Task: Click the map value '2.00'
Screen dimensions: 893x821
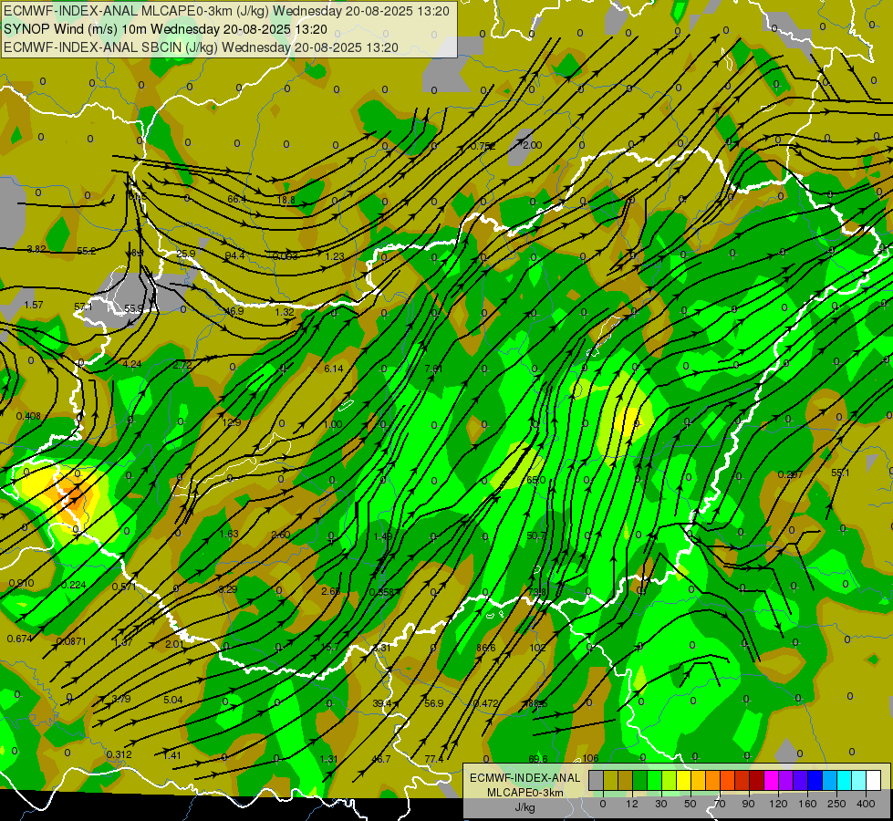Action: point(533,145)
